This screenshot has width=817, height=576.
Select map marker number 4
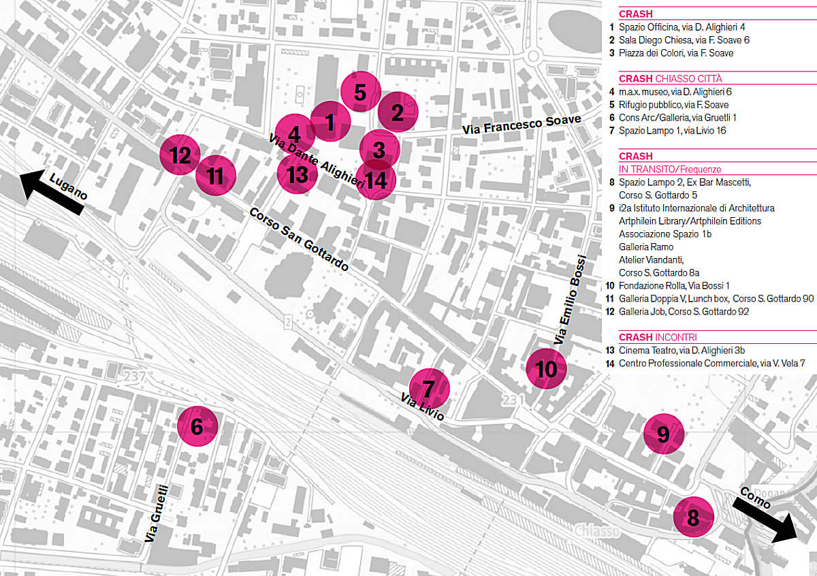[x=295, y=134]
